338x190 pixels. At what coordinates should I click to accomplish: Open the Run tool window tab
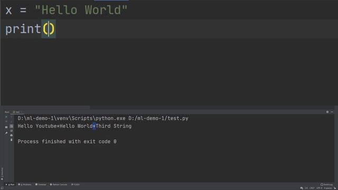[x=10, y=185]
